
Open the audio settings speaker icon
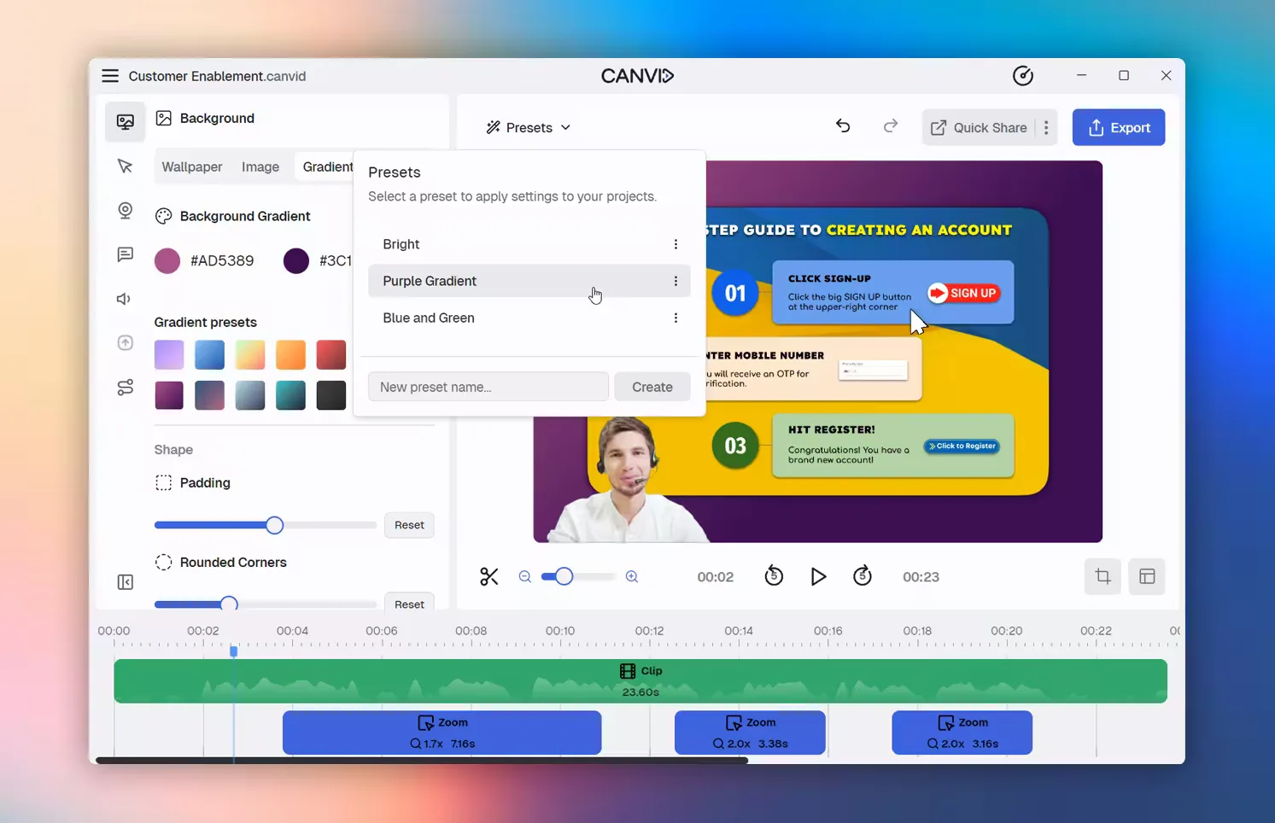point(125,299)
